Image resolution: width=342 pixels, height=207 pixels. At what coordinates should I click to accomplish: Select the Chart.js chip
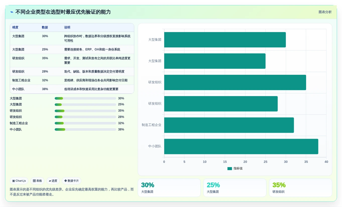[19, 181]
